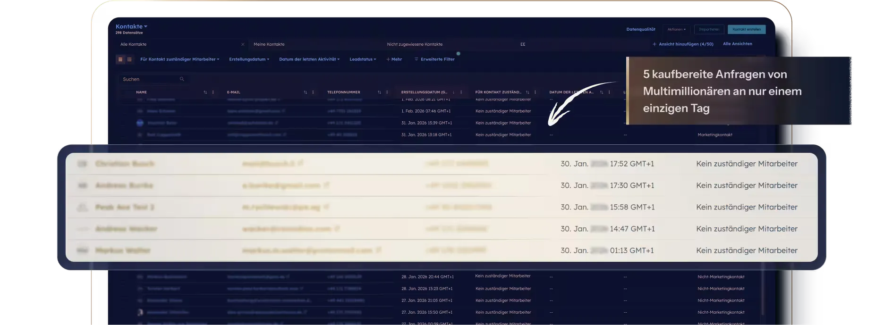Open the Datenqualität link
The height and width of the screenshot is (325, 884).
pos(641,29)
